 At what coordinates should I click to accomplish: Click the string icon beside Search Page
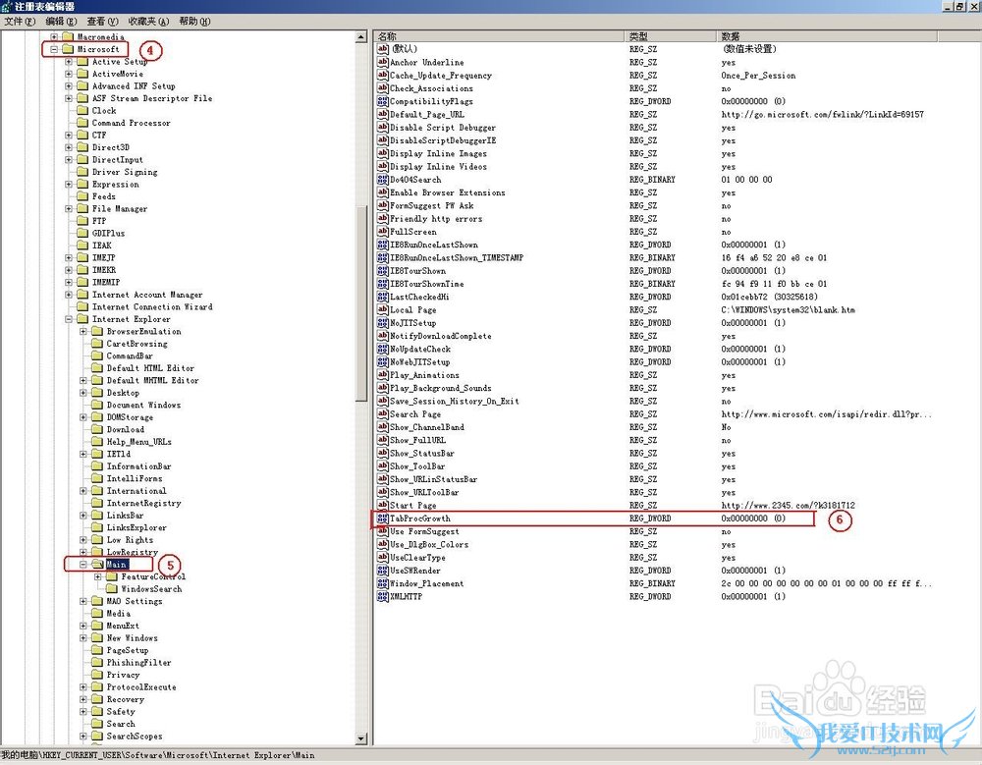[382, 413]
